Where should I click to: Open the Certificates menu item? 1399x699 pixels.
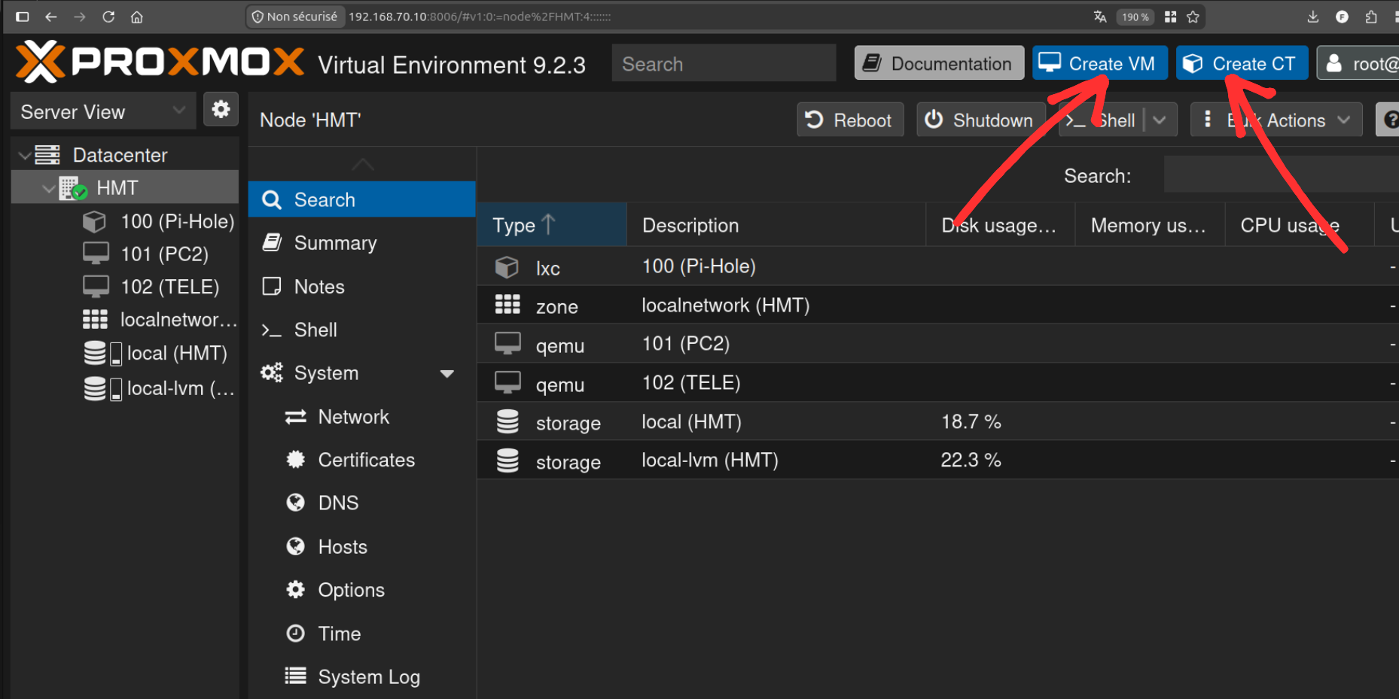click(362, 460)
